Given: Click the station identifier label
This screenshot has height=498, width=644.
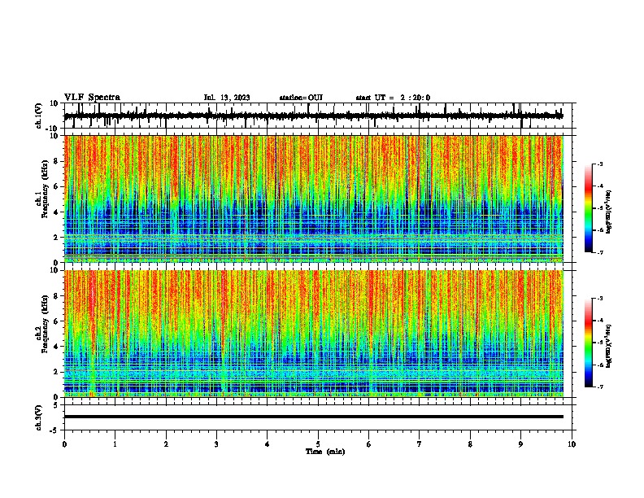Looking at the screenshot, I should click(x=301, y=98).
